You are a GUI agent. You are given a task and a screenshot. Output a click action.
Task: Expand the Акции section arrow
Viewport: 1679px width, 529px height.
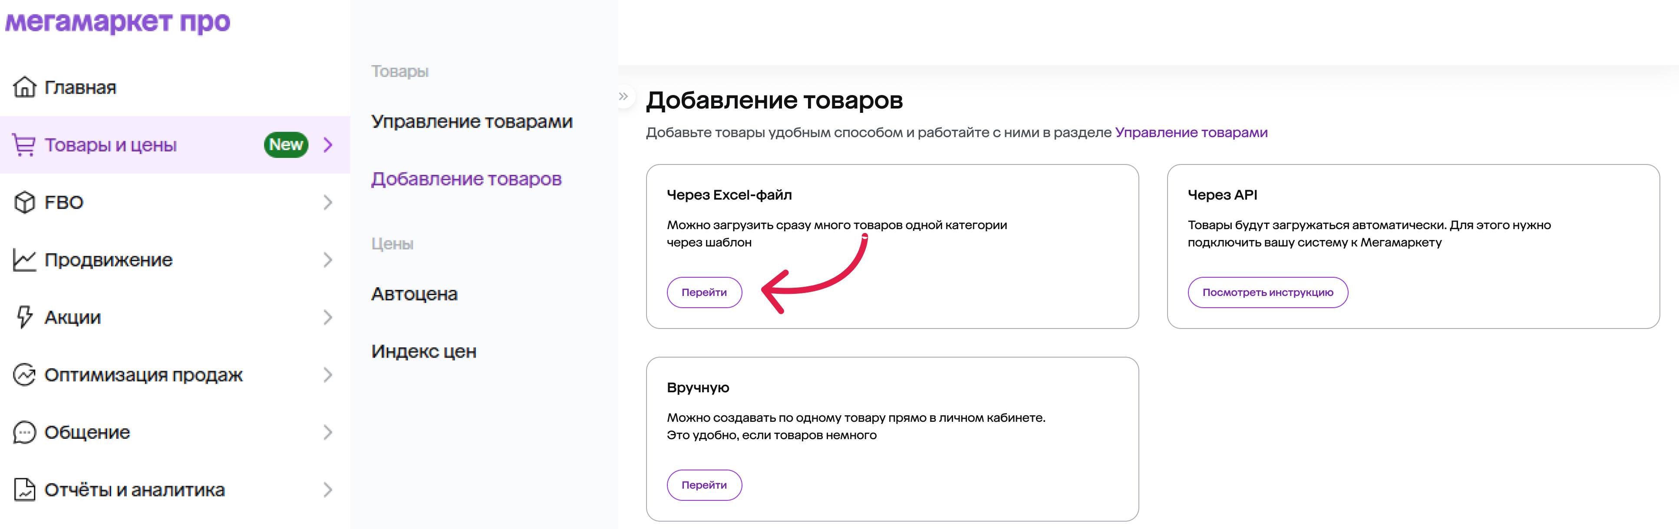pos(328,317)
